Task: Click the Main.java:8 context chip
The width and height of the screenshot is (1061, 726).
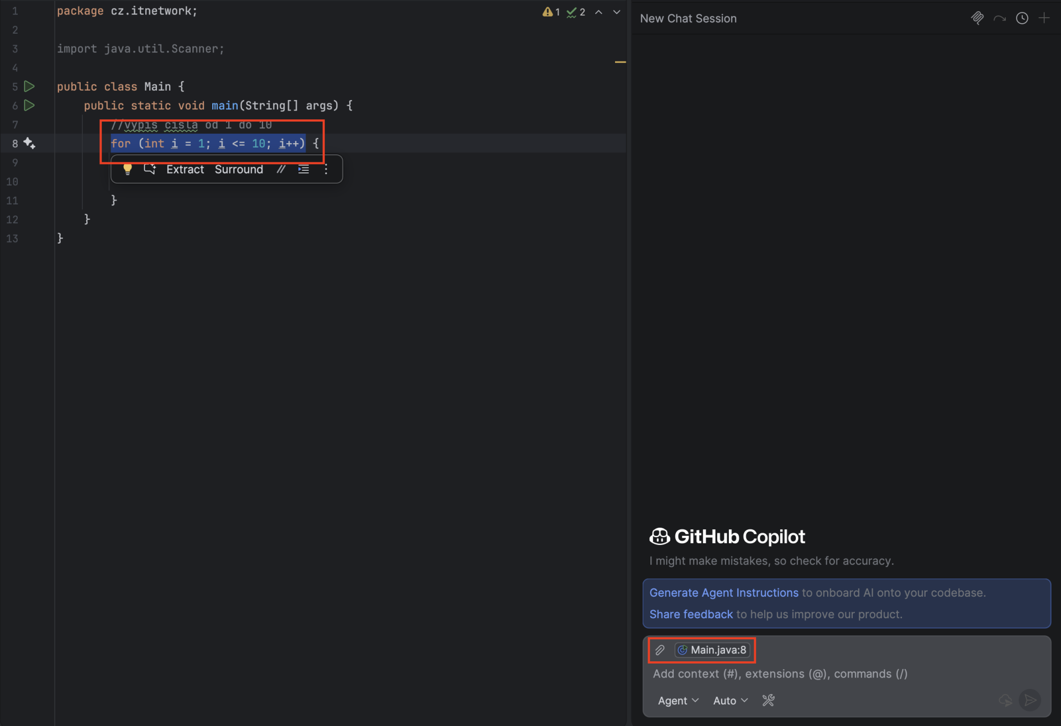Action: click(x=712, y=650)
